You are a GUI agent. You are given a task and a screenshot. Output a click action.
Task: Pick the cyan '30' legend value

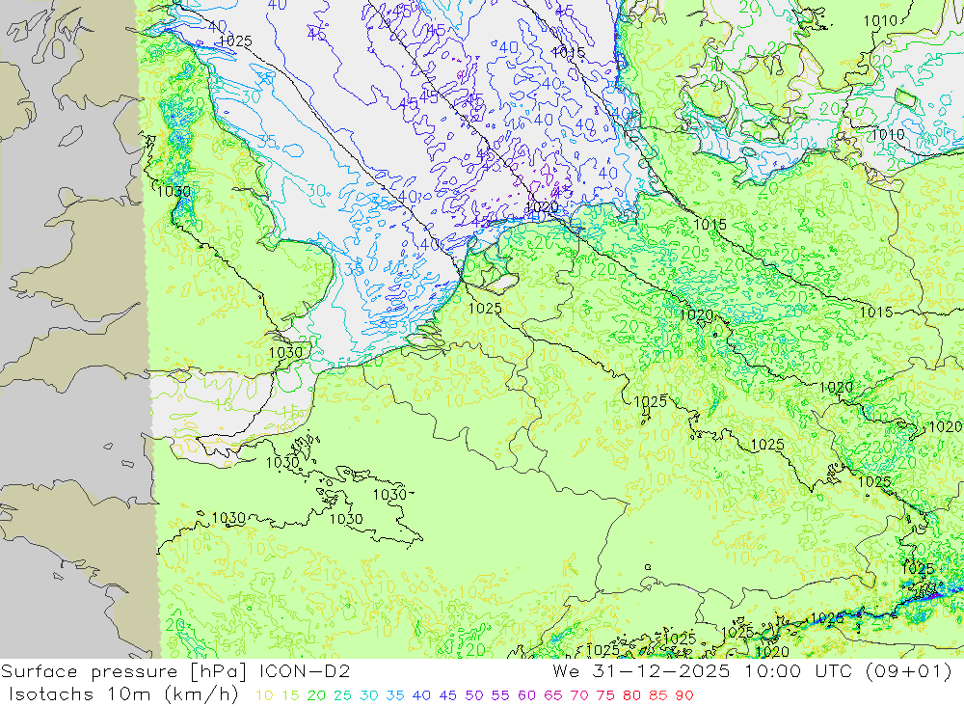click(369, 695)
